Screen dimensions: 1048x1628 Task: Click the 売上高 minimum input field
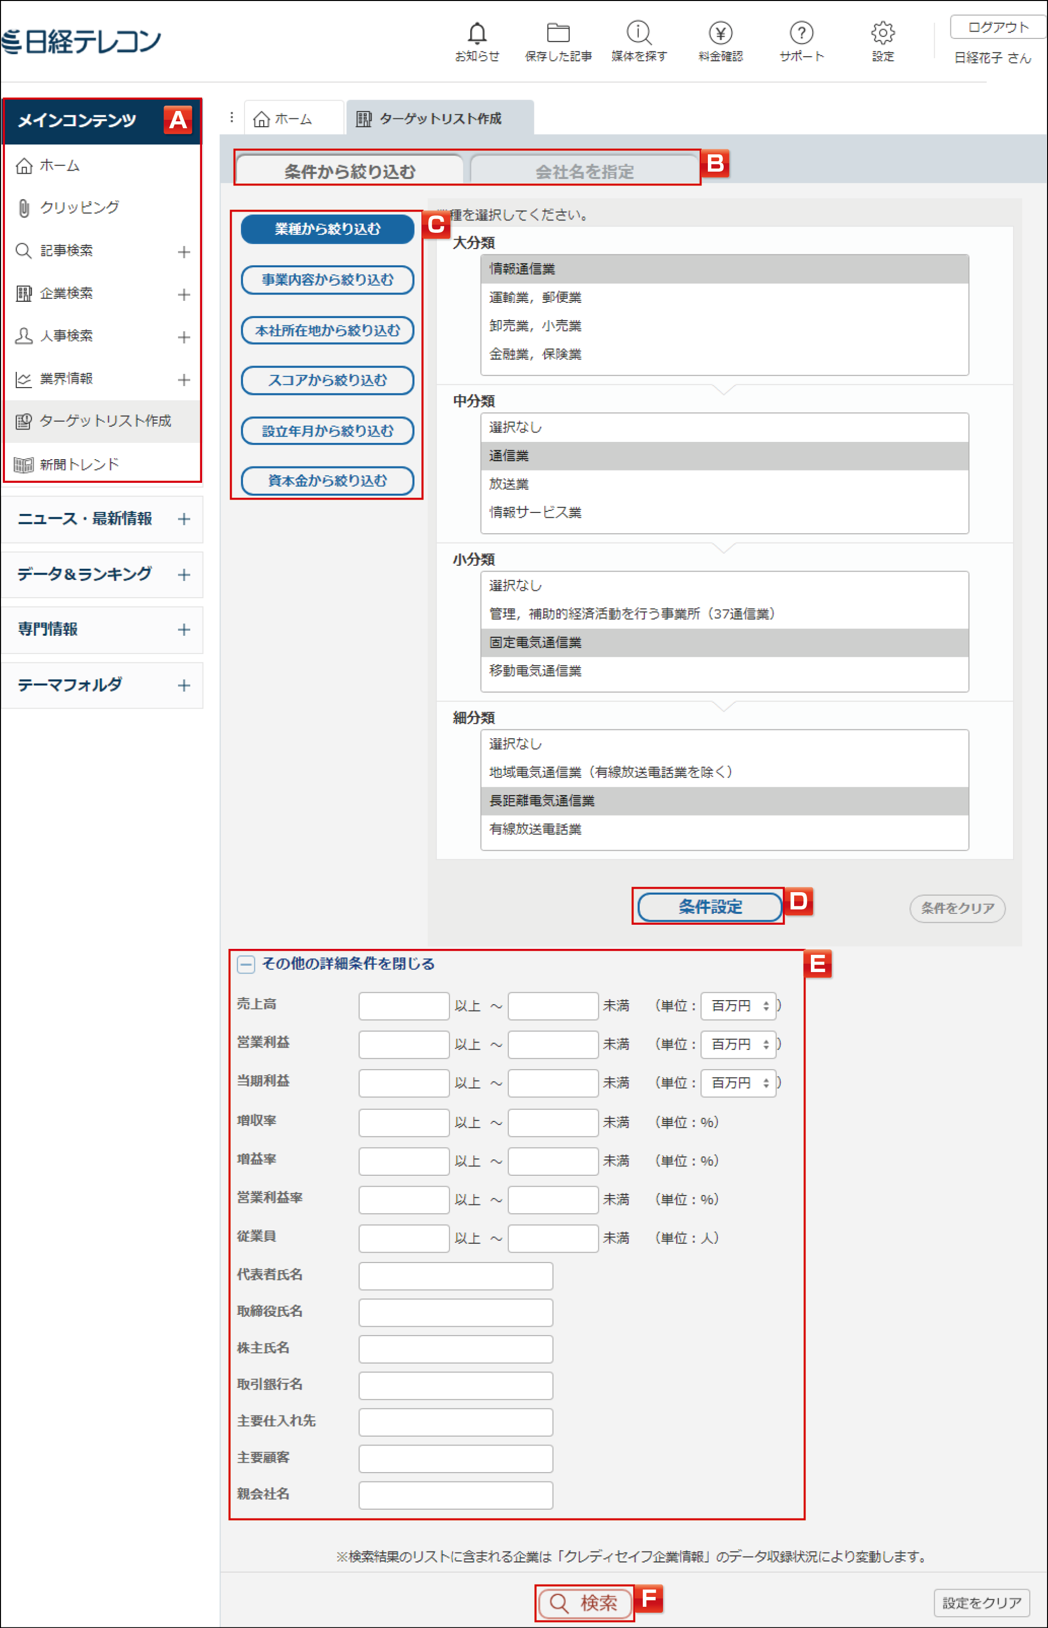pyautogui.click(x=404, y=1006)
